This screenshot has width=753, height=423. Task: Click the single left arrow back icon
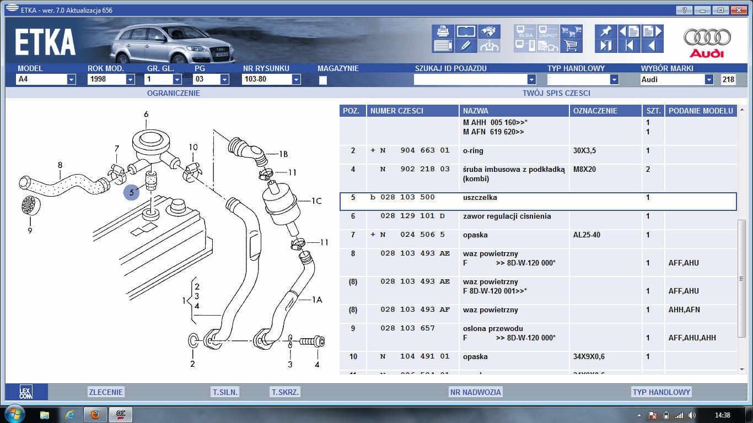(x=652, y=46)
